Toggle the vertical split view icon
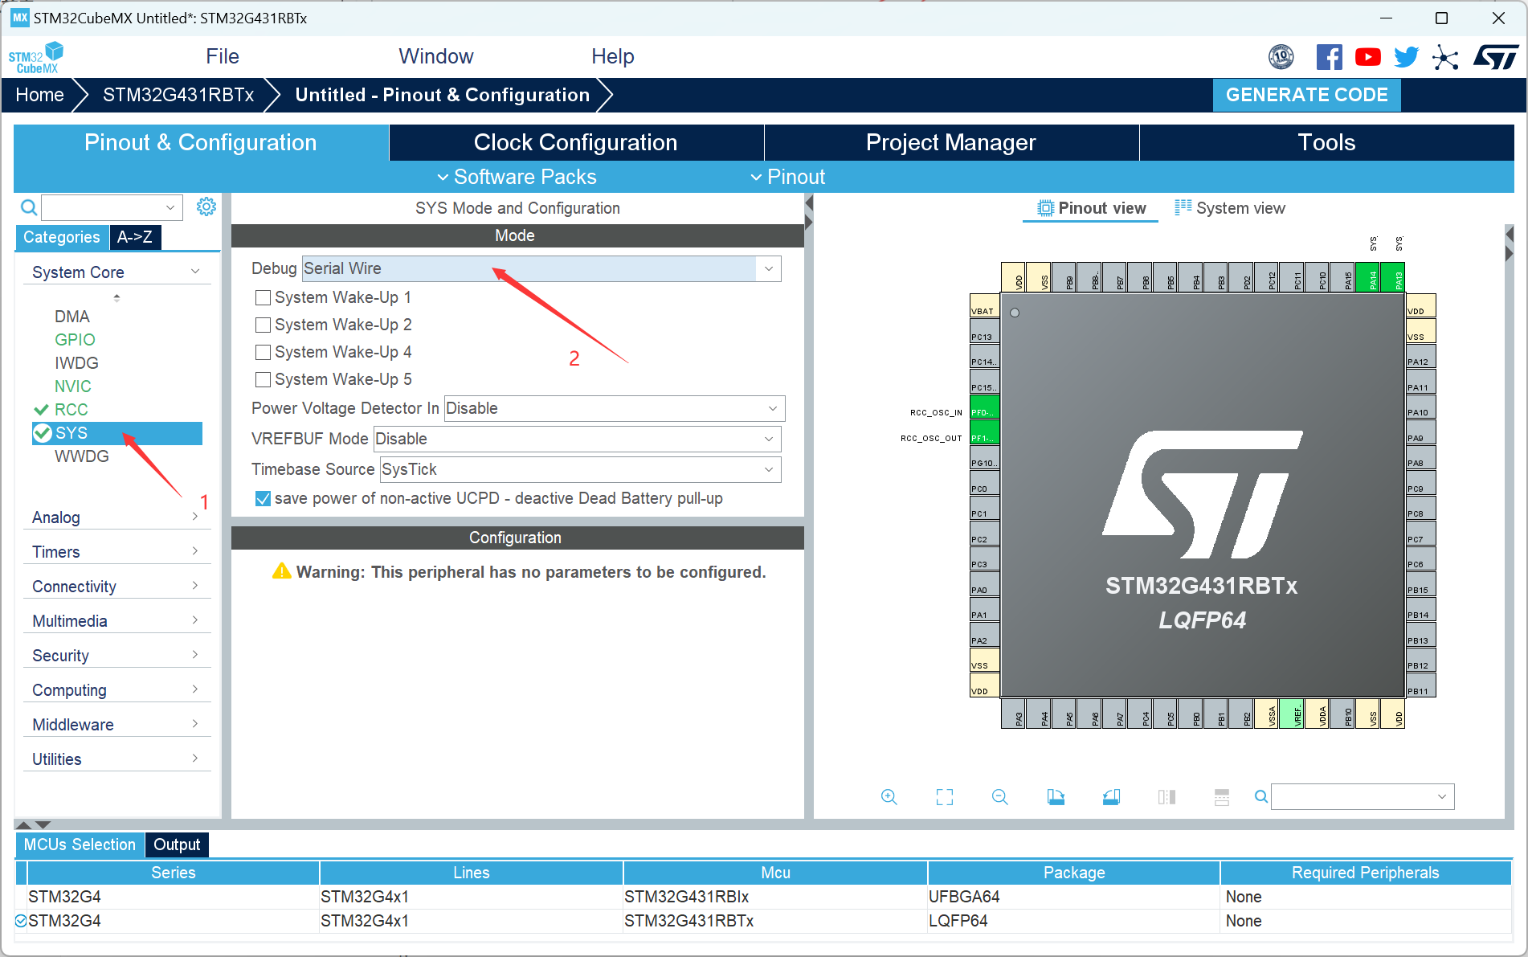 1166,797
